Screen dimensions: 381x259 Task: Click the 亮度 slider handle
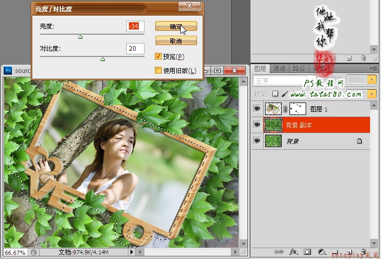pyautogui.click(x=80, y=37)
